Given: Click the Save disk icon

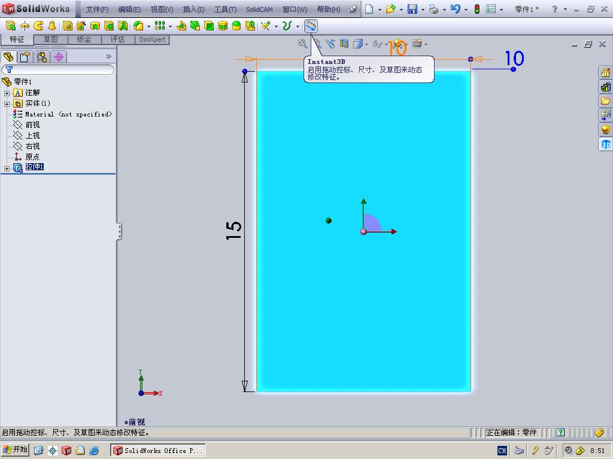Looking at the screenshot, I should pyautogui.click(x=412, y=9).
